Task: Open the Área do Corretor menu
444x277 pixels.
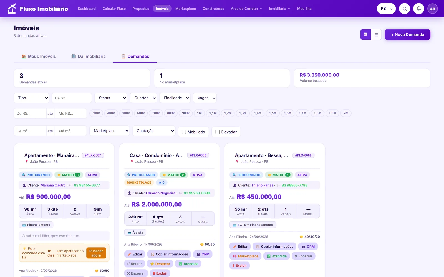Action: (246, 9)
